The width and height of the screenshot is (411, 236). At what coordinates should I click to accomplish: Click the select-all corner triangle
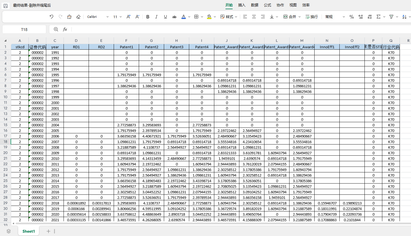pos(5,40)
